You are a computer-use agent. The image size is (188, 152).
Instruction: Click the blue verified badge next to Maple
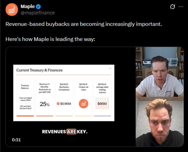click(38, 7)
